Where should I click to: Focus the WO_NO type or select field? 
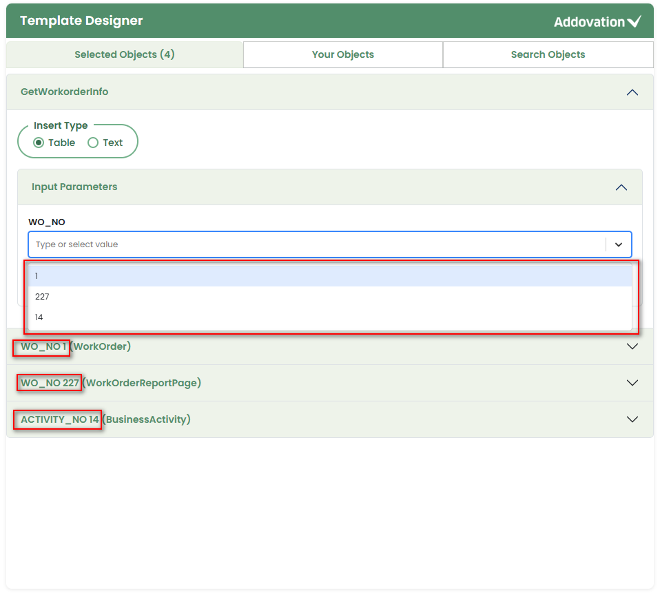317,244
